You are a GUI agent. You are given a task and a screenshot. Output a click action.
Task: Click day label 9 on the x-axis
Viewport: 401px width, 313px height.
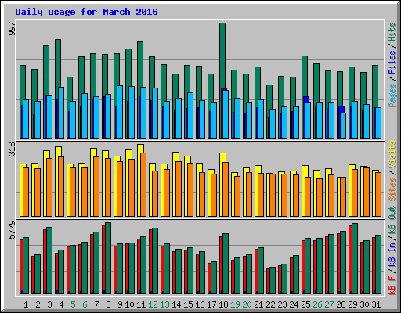pyautogui.click(x=120, y=304)
